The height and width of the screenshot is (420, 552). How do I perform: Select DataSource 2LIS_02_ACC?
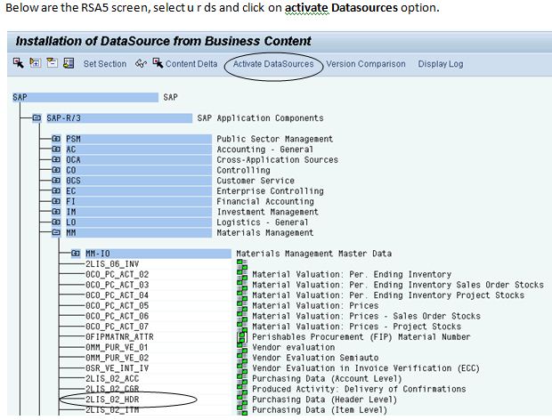112,378
